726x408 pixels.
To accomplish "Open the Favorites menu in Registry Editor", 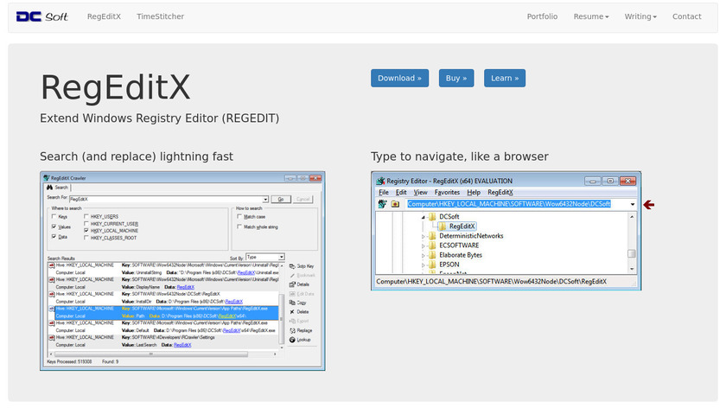I will (x=447, y=192).
